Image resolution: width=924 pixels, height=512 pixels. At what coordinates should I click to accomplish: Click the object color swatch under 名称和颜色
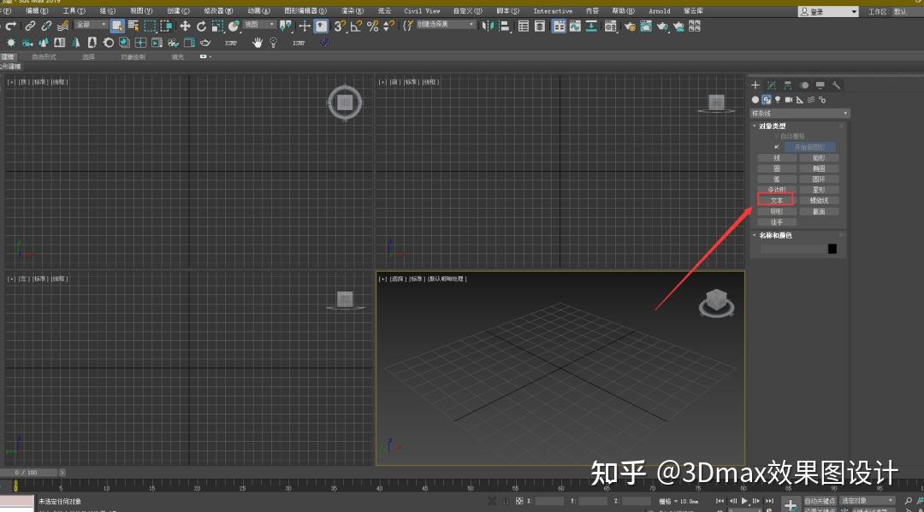pos(831,249)
